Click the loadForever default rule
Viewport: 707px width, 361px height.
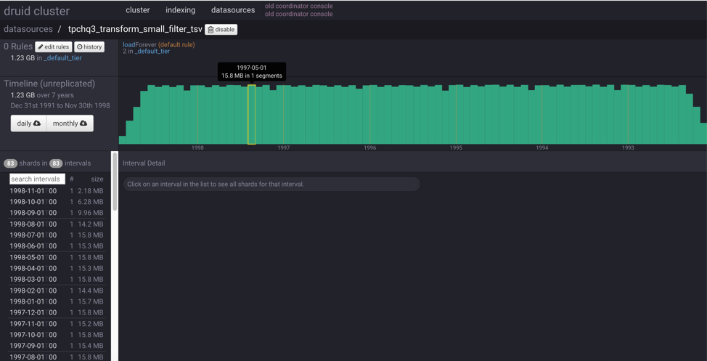click(159, 45)
